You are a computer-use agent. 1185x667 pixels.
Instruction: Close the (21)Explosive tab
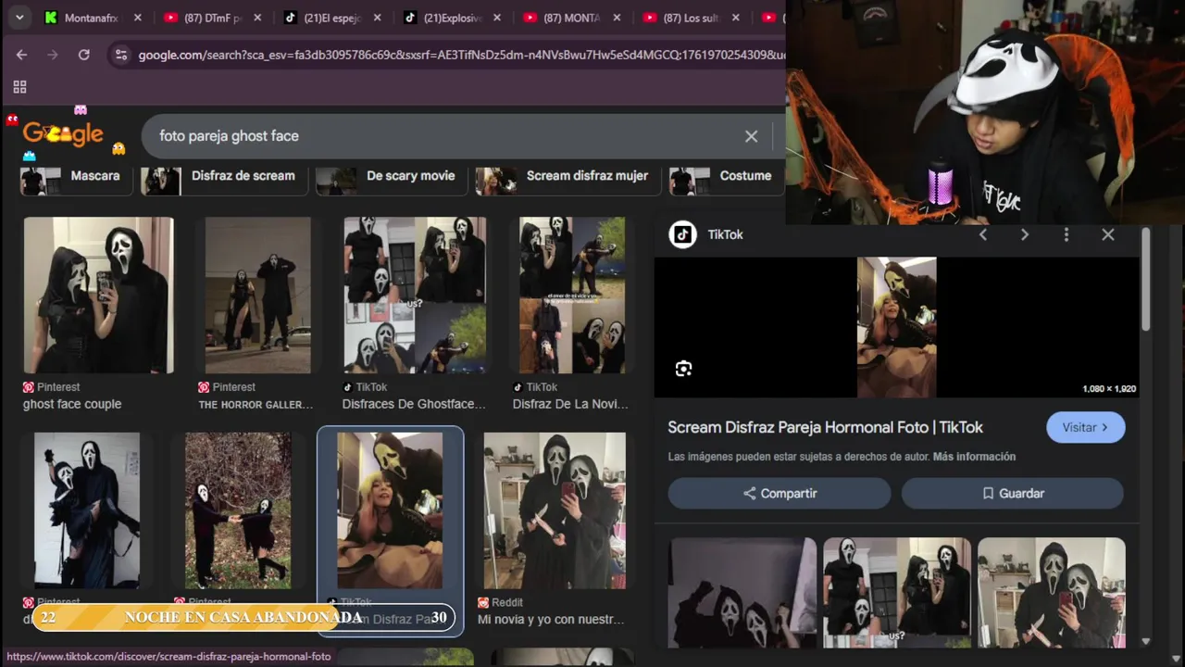click(x=497, y=18)
